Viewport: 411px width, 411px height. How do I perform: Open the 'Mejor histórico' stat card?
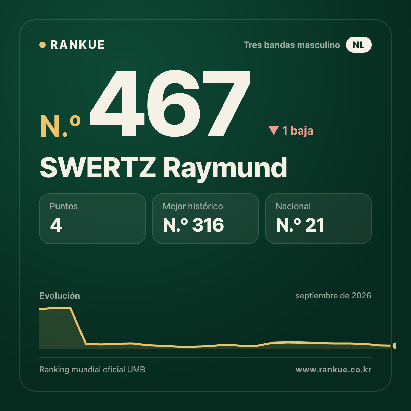[x=206, y=219]
